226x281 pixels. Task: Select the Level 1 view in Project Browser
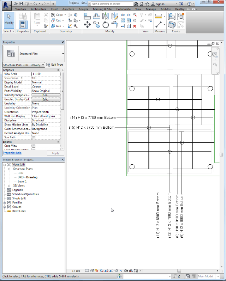click(x=22, y=182)
